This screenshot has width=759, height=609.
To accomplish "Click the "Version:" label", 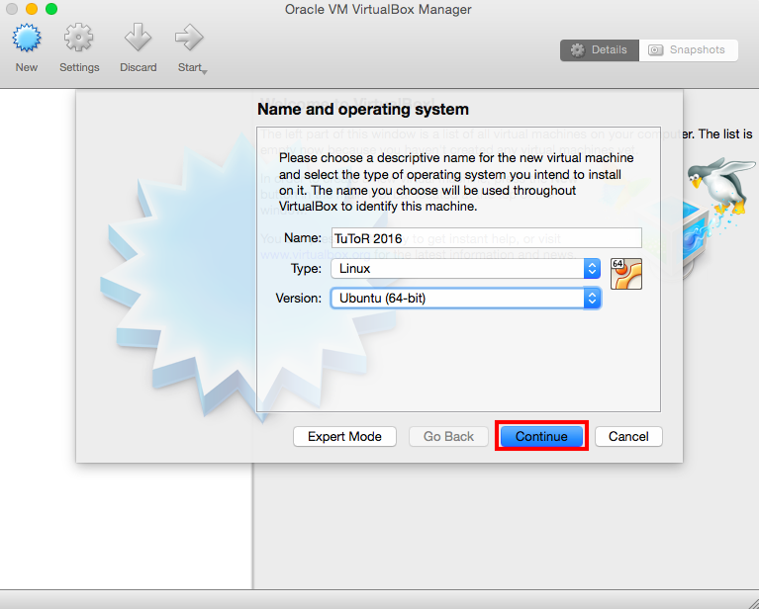I will (x=298, y=298).
